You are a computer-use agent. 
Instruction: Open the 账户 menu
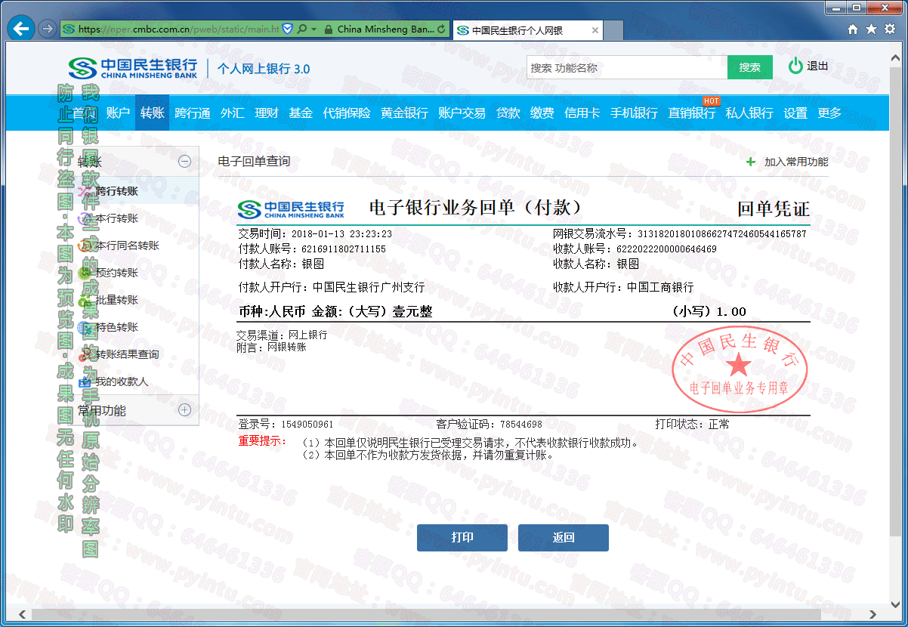[x=118, y=113]
